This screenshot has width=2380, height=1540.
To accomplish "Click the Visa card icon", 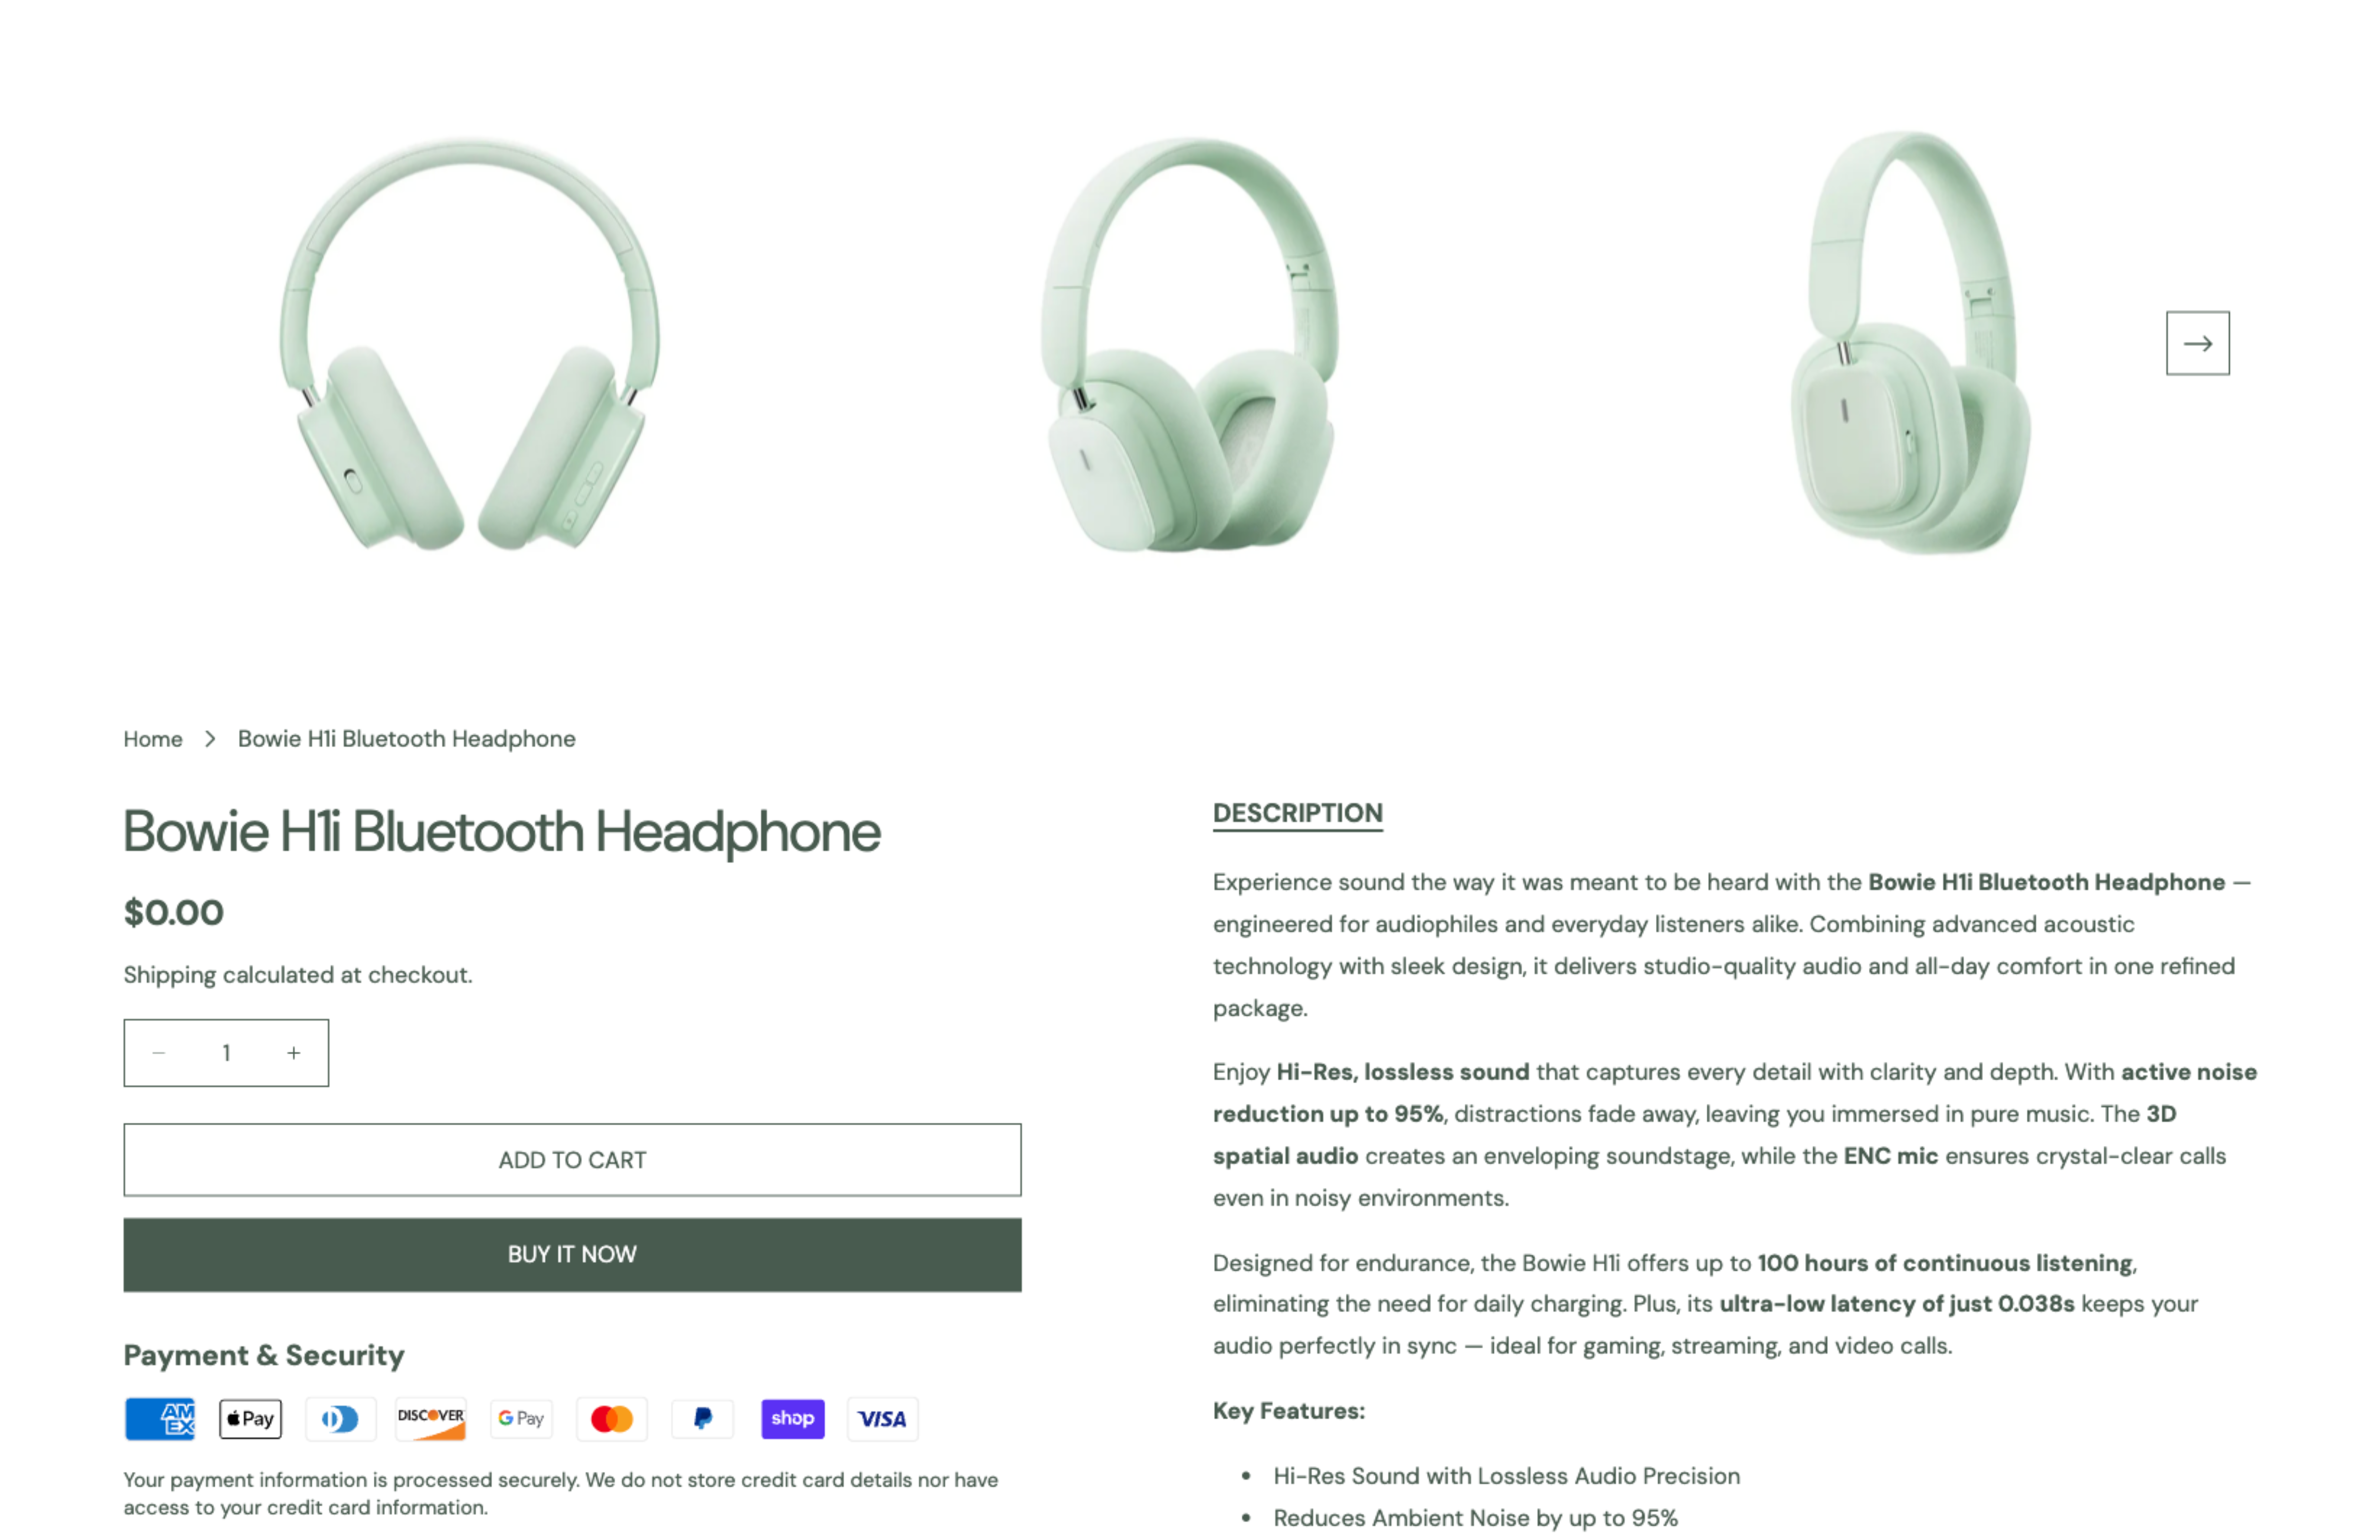I will pyautogui.click(x=882, y=1418).
